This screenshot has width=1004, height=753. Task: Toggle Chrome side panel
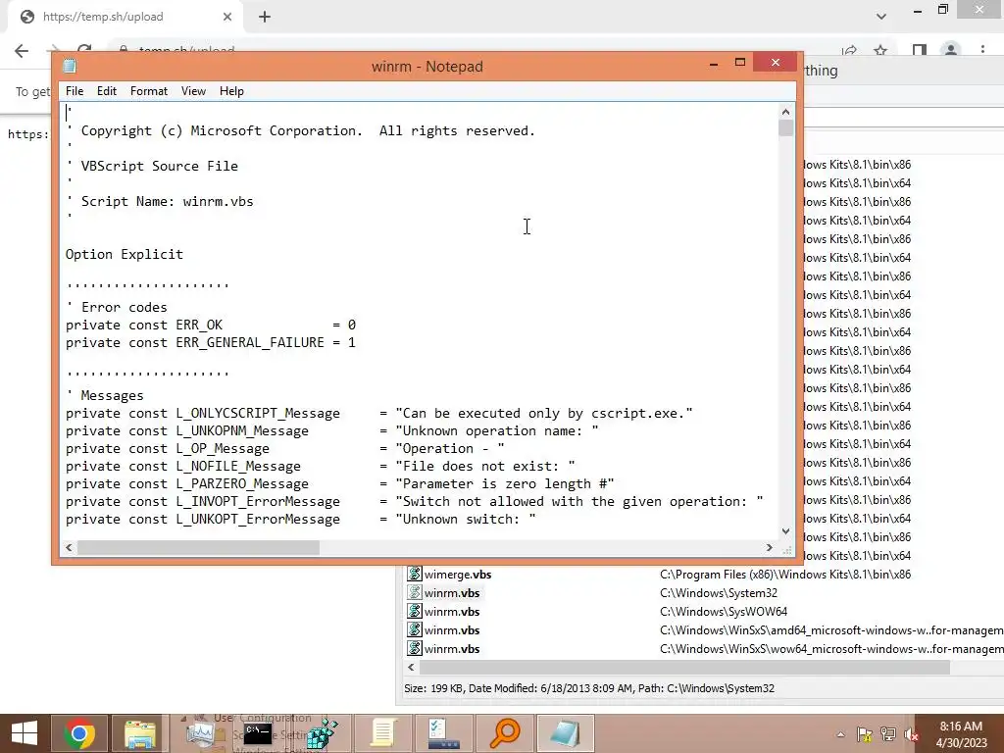920,51
